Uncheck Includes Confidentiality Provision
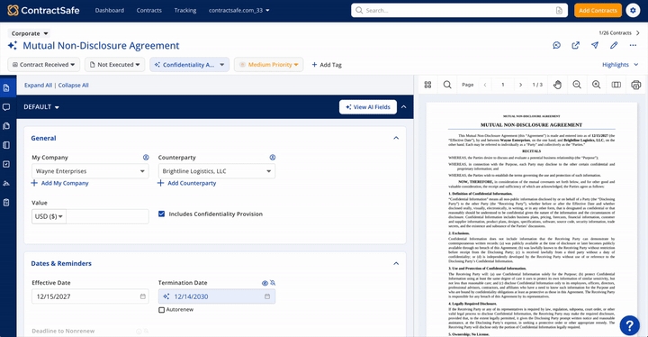Screen dimensions: 648x337 click(162, 214)
